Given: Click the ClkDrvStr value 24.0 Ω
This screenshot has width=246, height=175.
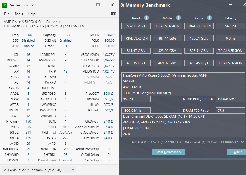Looking at the screenshot, I should coord(108,121).
